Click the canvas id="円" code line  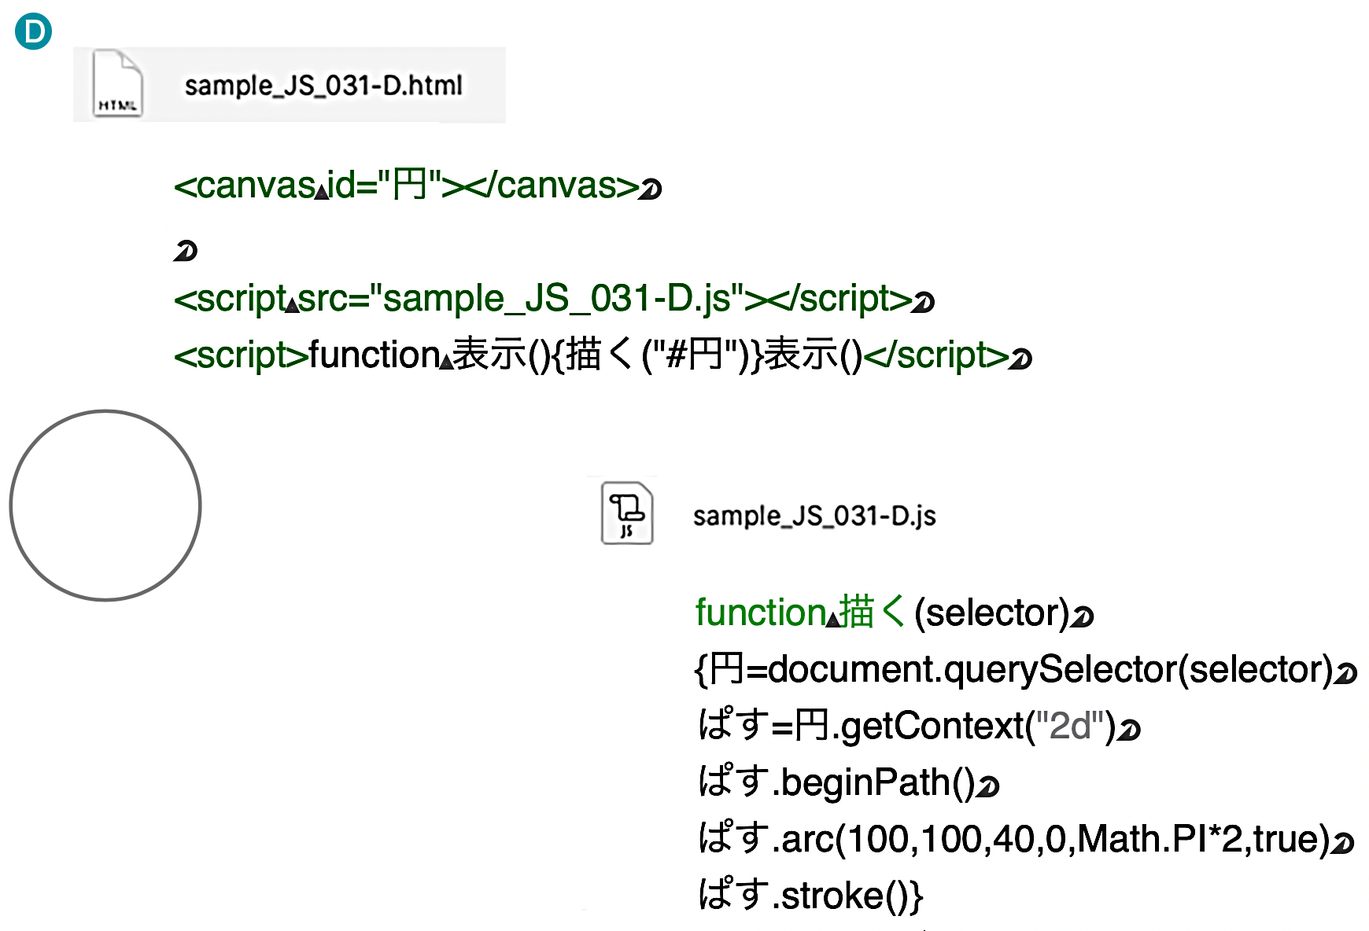pyautogui.click(x=406, y=186)
